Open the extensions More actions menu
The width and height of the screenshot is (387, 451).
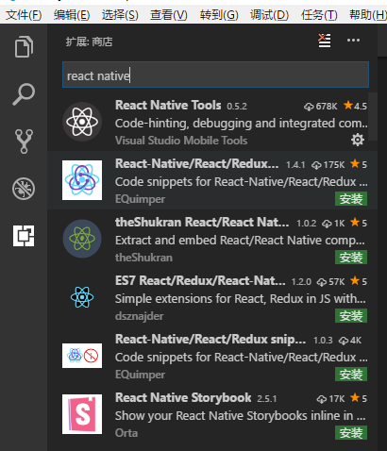click(353, 41)
